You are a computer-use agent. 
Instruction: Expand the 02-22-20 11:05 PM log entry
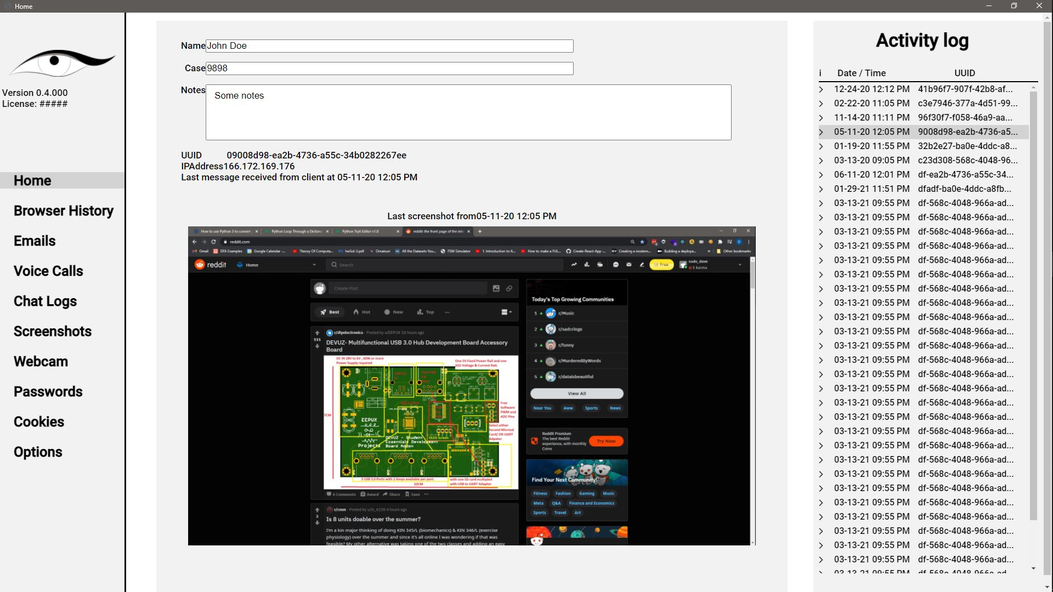821,104
